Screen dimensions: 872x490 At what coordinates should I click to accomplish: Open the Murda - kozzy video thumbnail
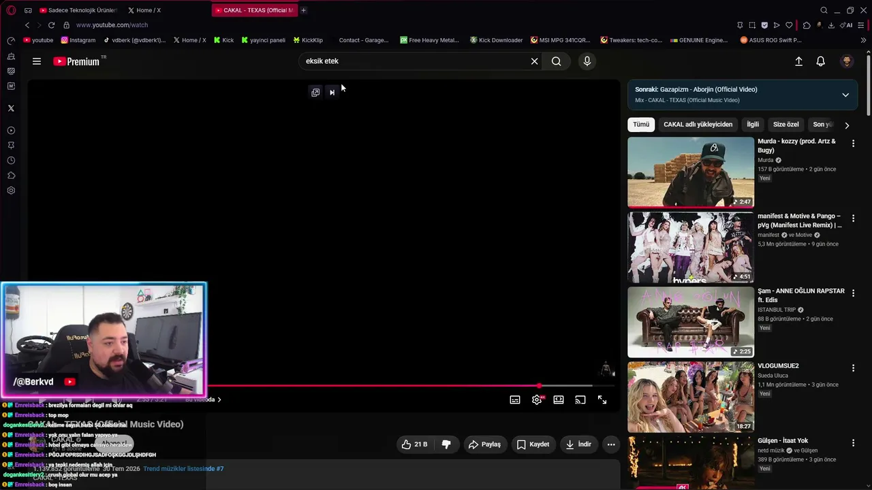click(x=691, y=172)
